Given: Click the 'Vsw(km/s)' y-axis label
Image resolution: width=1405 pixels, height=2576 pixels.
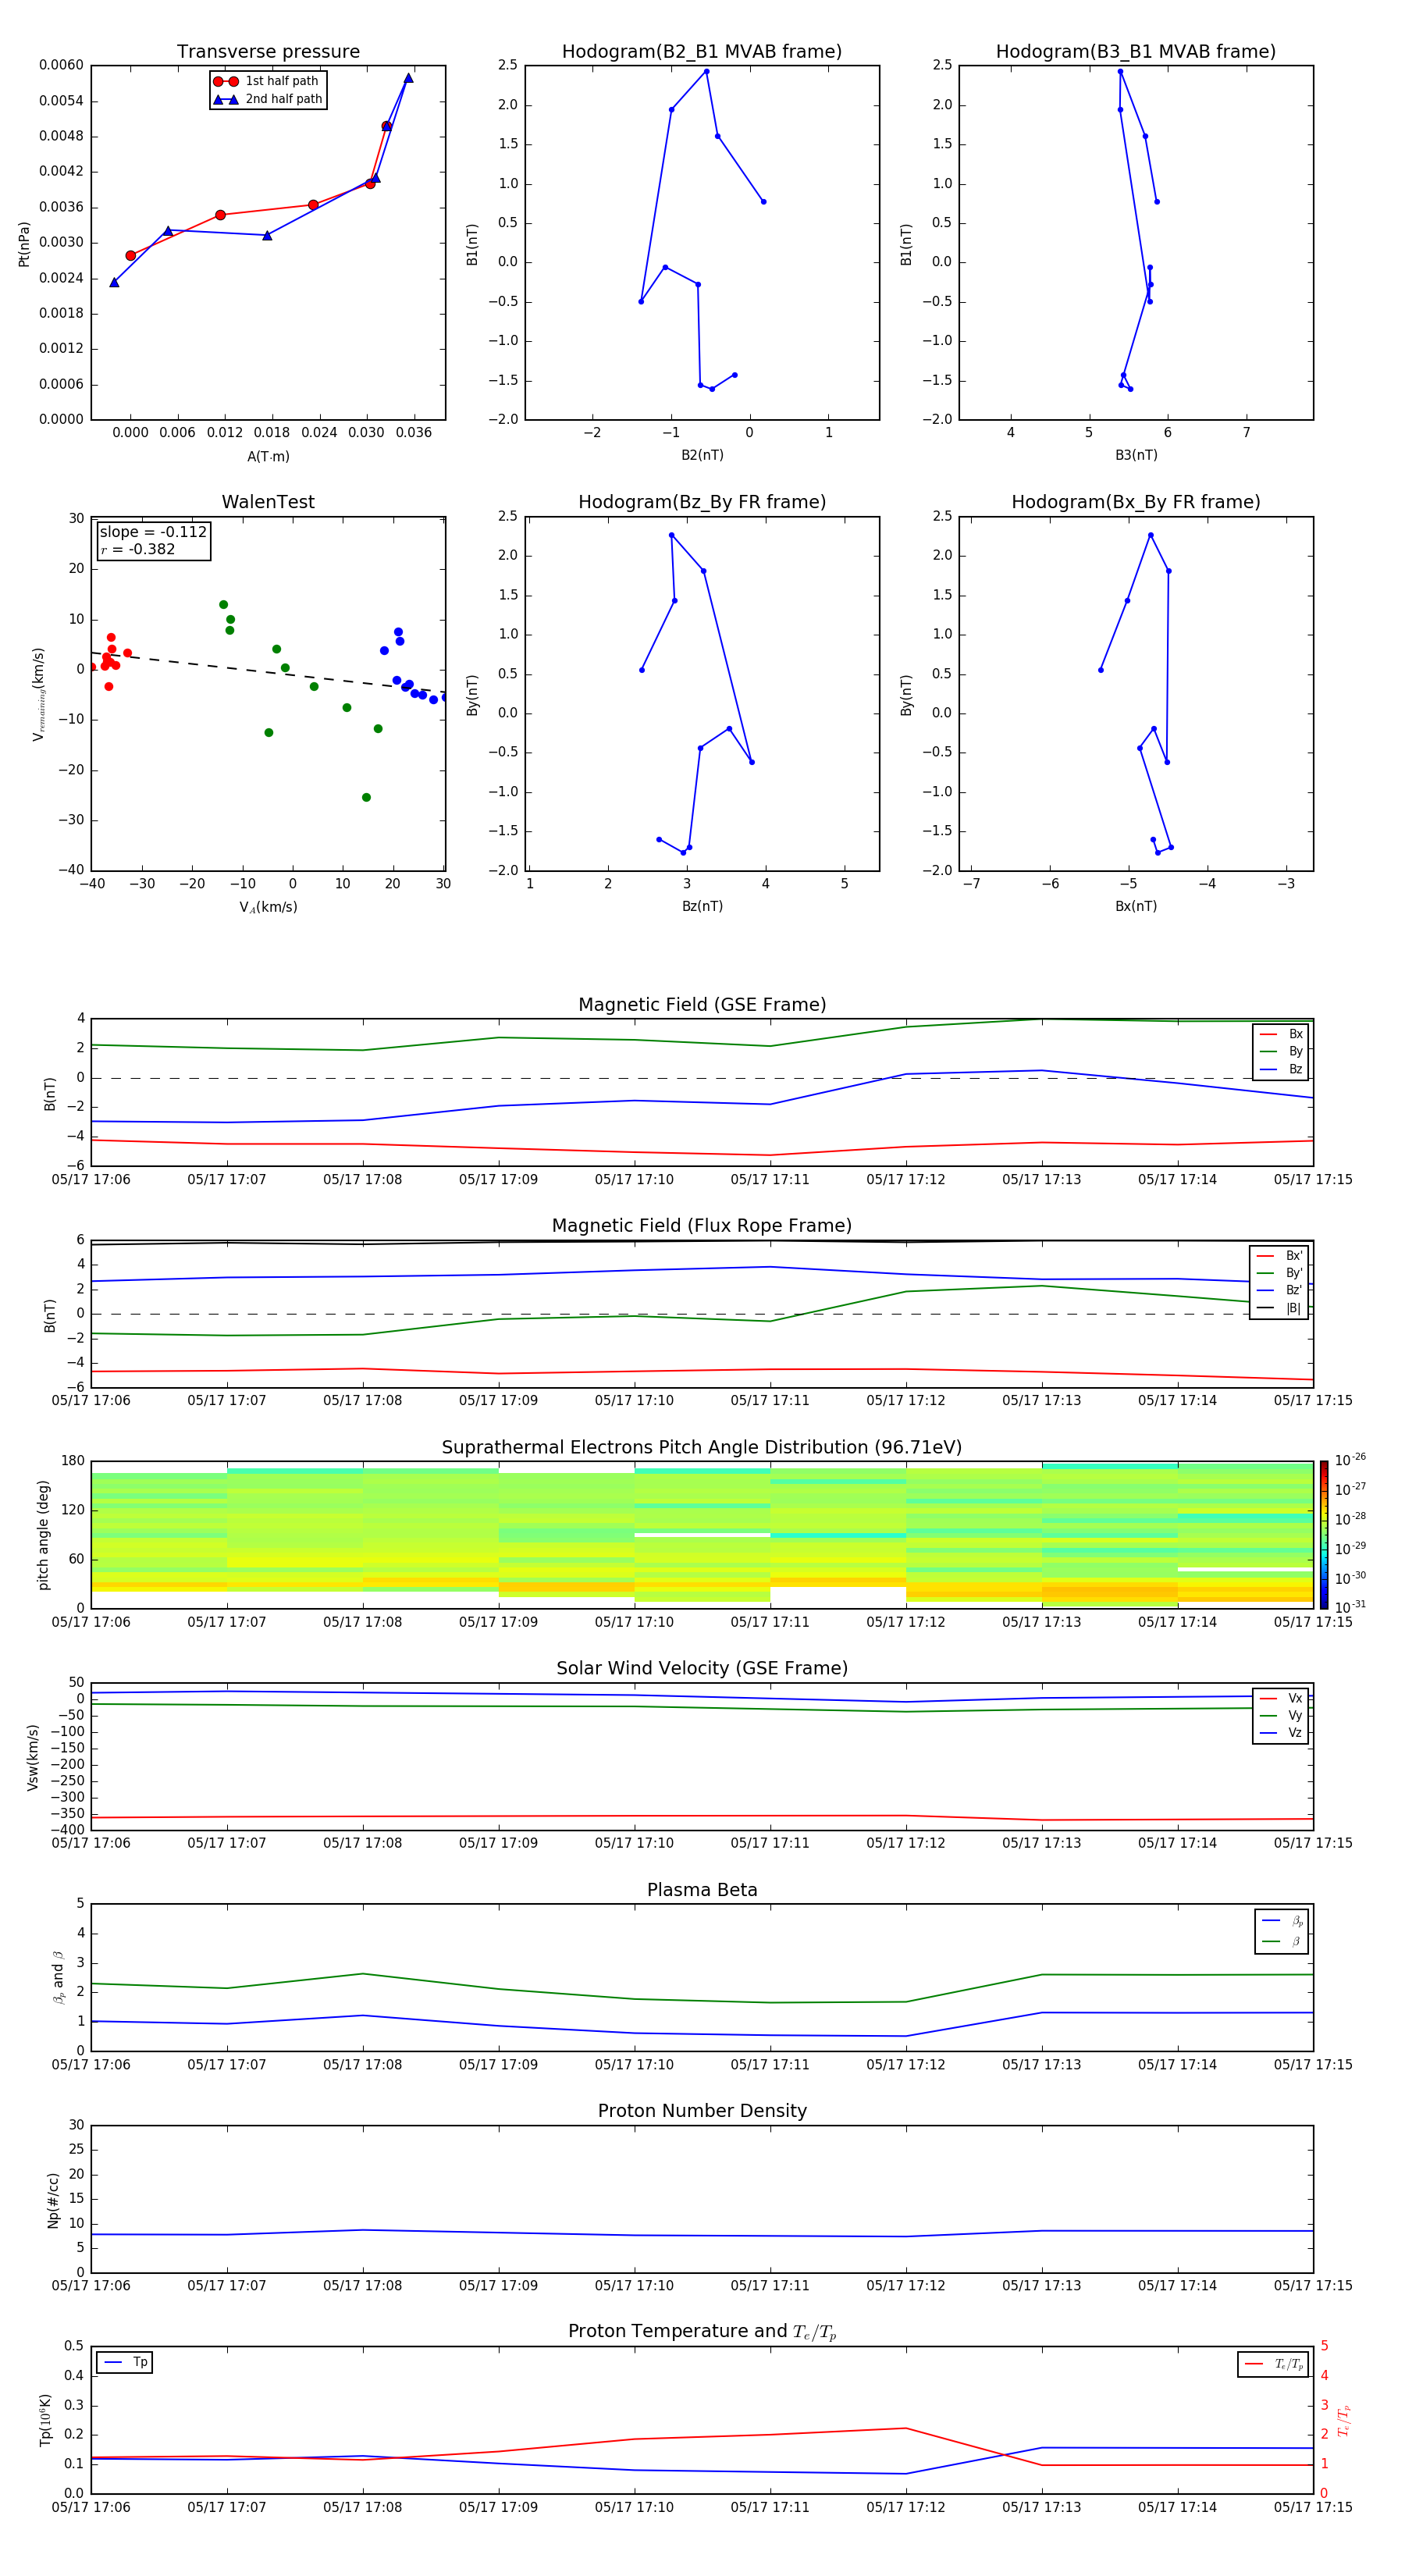Looking at the screenshot, I should click(33, 1757).
